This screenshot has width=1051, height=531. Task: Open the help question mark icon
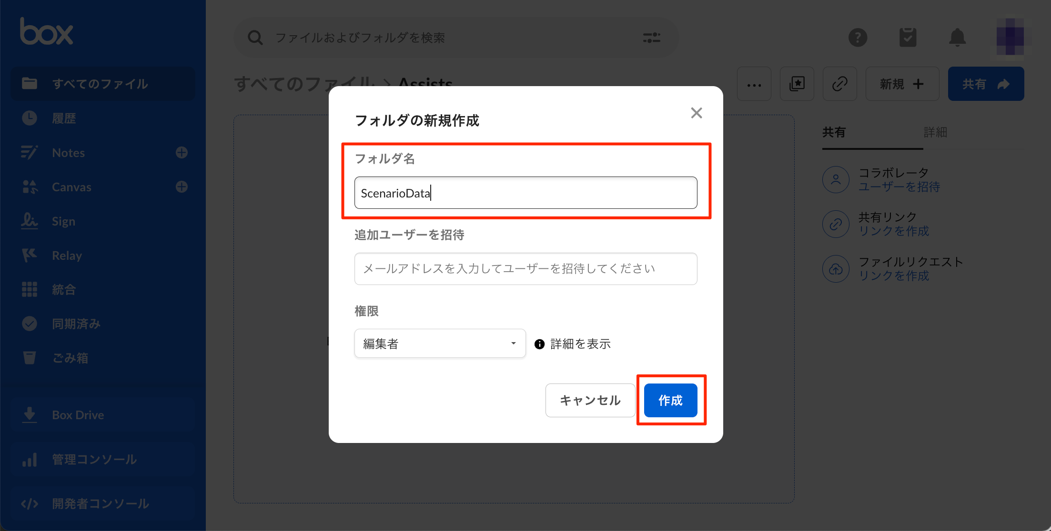(858, 37)
